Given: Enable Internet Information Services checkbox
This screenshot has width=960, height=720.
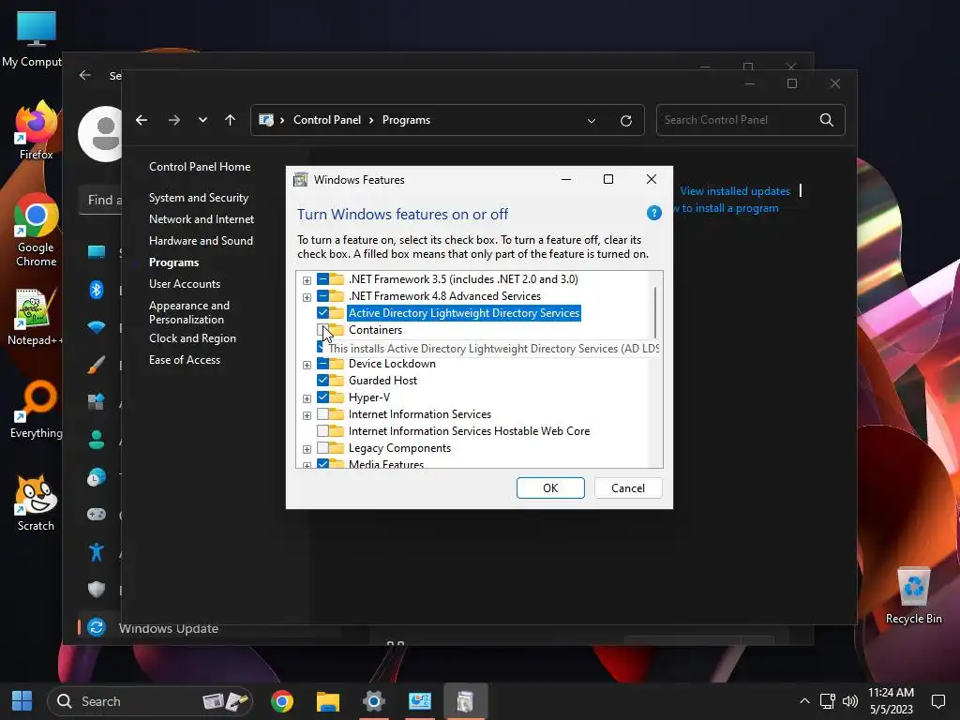Looking at the screenshot, I should [x=322, y=414].
